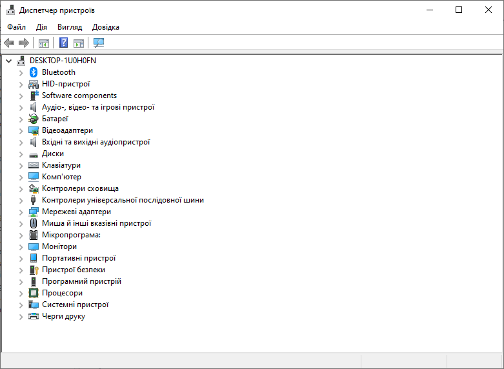Expand the Мережеві адаптери node
Viewport: 504px width, 369px height.
21,212
